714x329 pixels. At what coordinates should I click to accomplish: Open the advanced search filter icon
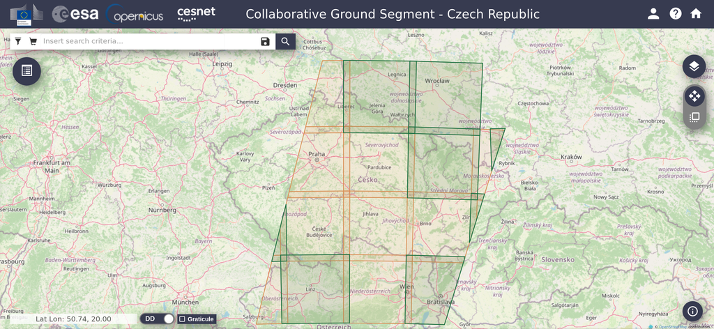coord(18,42)
